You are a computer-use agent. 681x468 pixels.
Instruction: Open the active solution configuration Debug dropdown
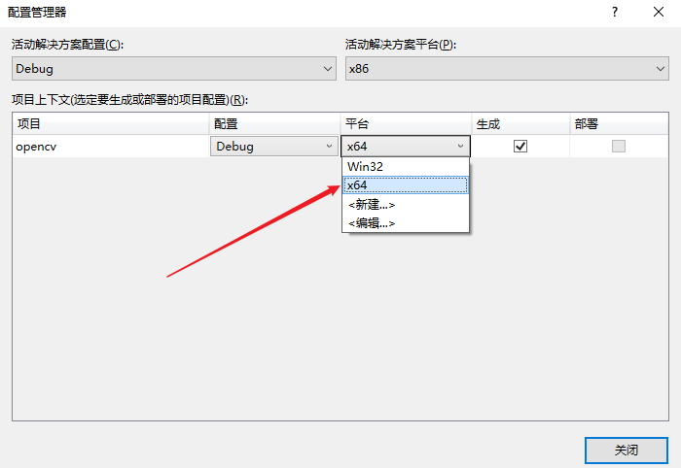coord(174,69)
